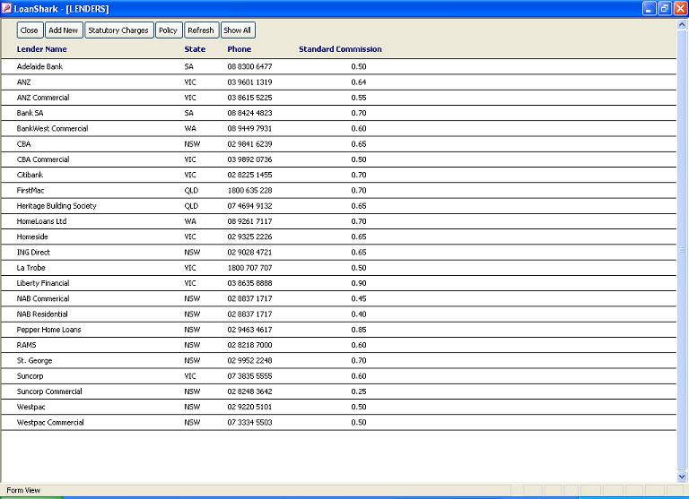The width and height of the screenshot is (689, 499).
Task: Open Statutory Charges
Action: coord(118,30)
